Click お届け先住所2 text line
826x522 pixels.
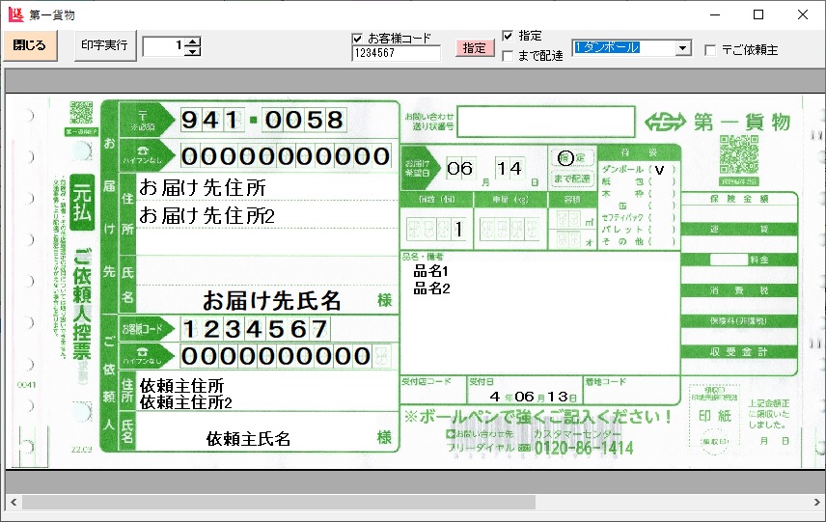pyautogui.click(x=207, y=215)
